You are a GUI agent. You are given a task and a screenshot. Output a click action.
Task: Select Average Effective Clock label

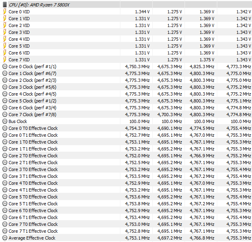click(32, 238)
